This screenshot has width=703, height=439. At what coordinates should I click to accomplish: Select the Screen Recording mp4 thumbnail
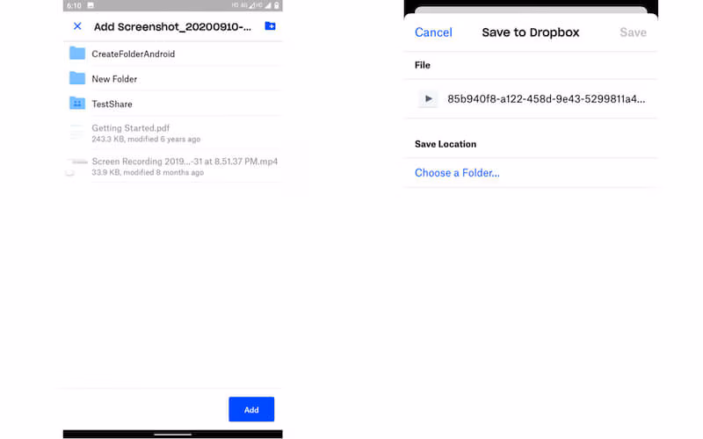[x=76, y=166]
